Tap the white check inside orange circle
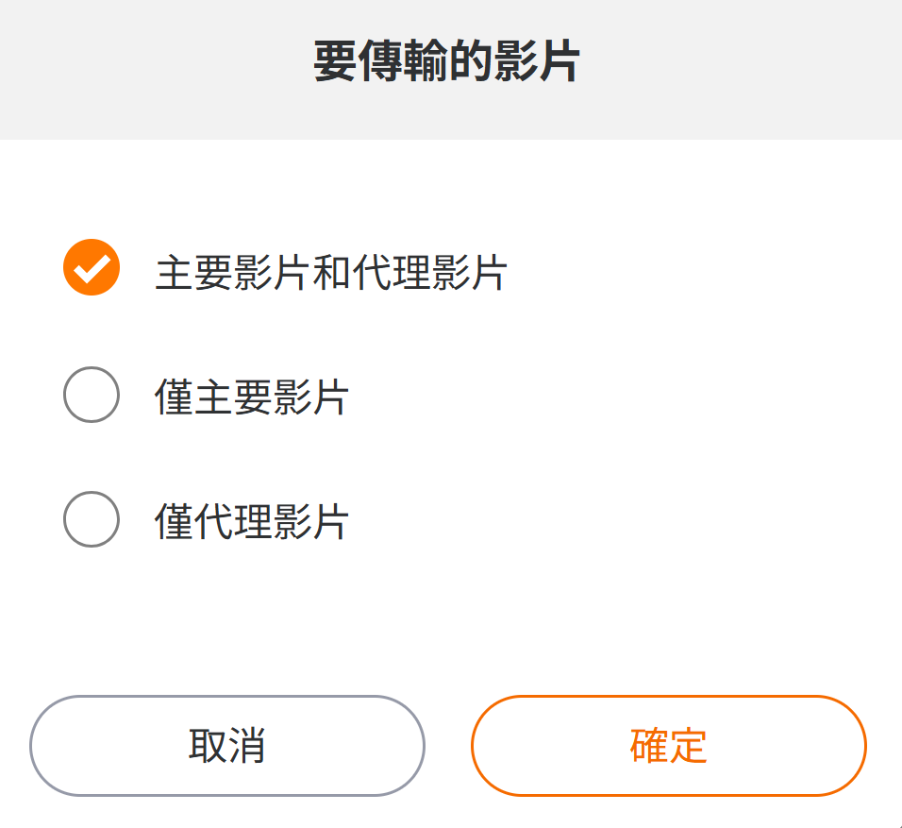 tap(92, 269)
